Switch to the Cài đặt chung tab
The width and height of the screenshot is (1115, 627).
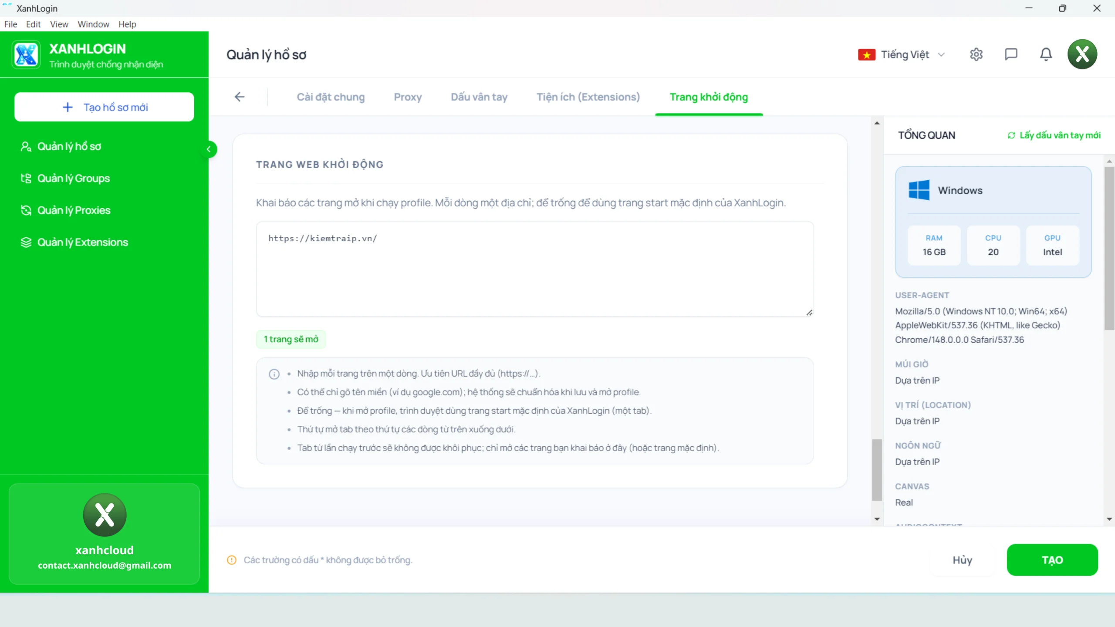click(331, 97)
